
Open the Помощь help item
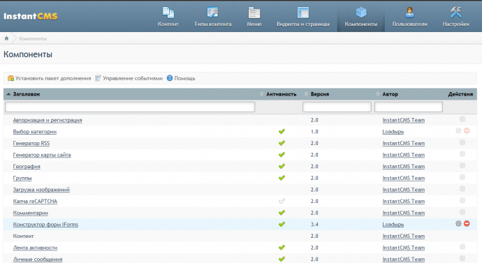pos(181,78)
